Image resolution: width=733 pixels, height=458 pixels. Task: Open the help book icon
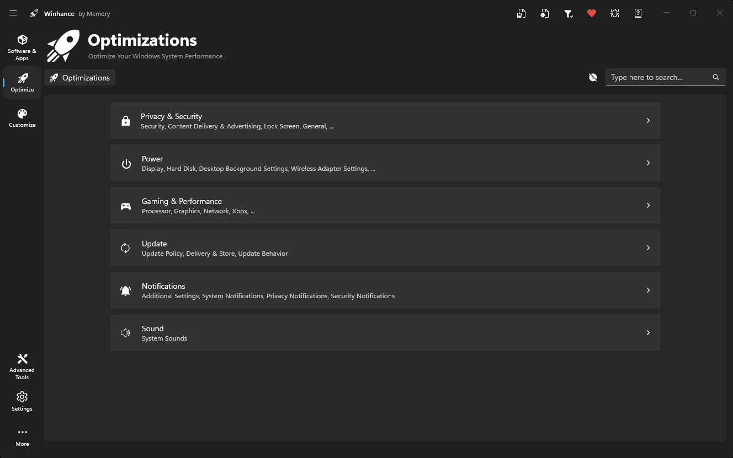638,13
